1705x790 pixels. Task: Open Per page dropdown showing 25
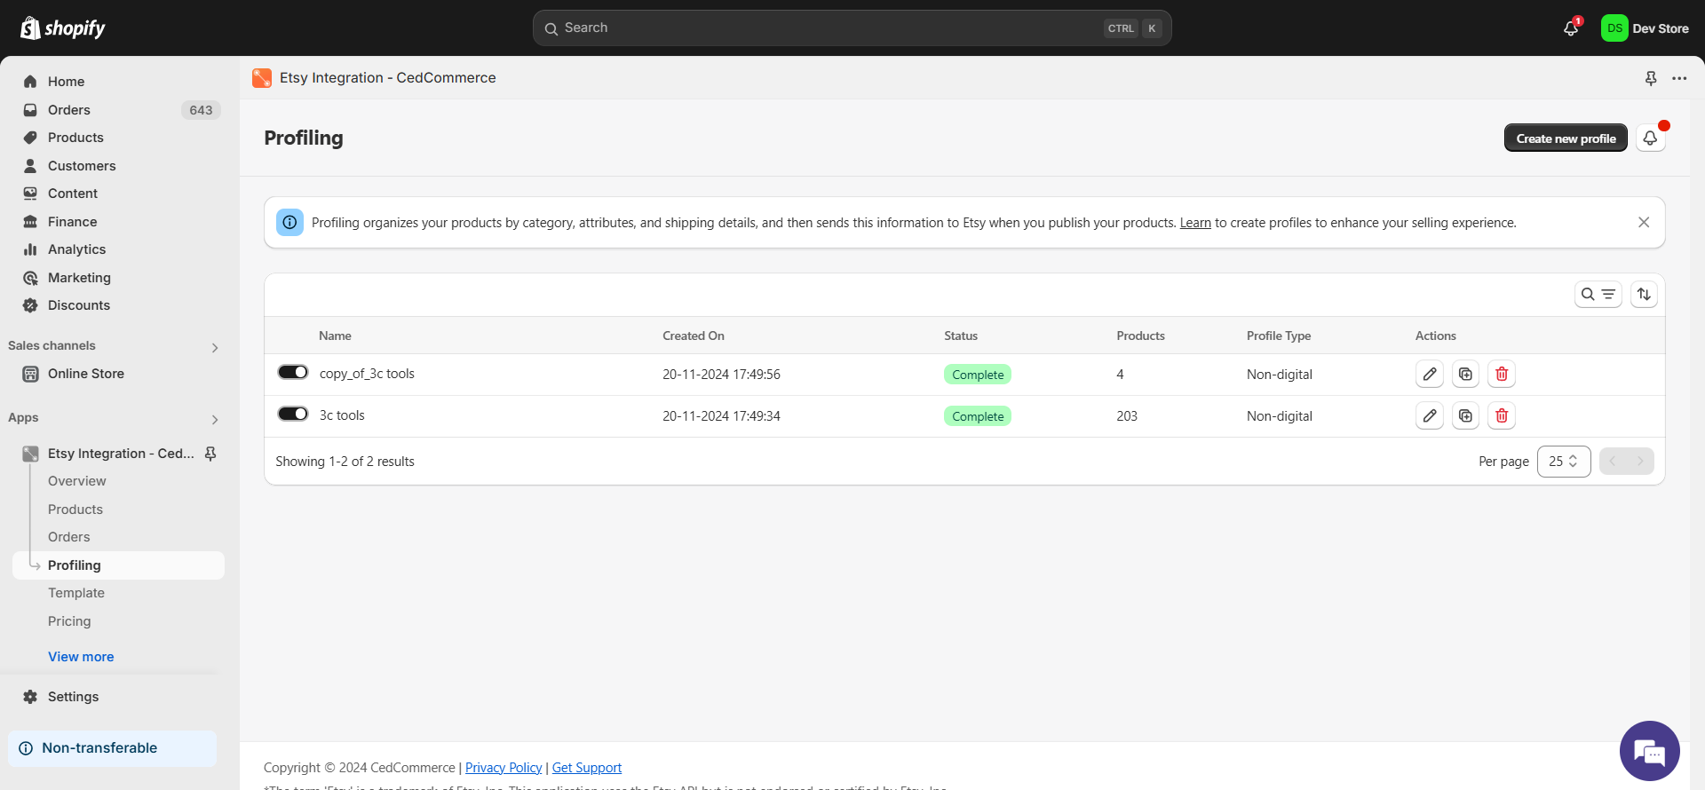coord(1564,462)
